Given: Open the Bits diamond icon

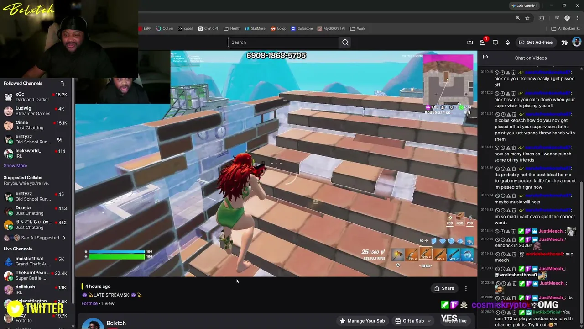Looking at the screenshot, I should [508, 42].
